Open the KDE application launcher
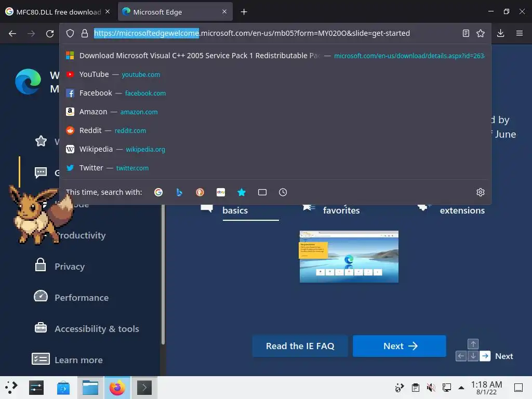The height and width of the screenshot is (399, 532). point(11,388)
